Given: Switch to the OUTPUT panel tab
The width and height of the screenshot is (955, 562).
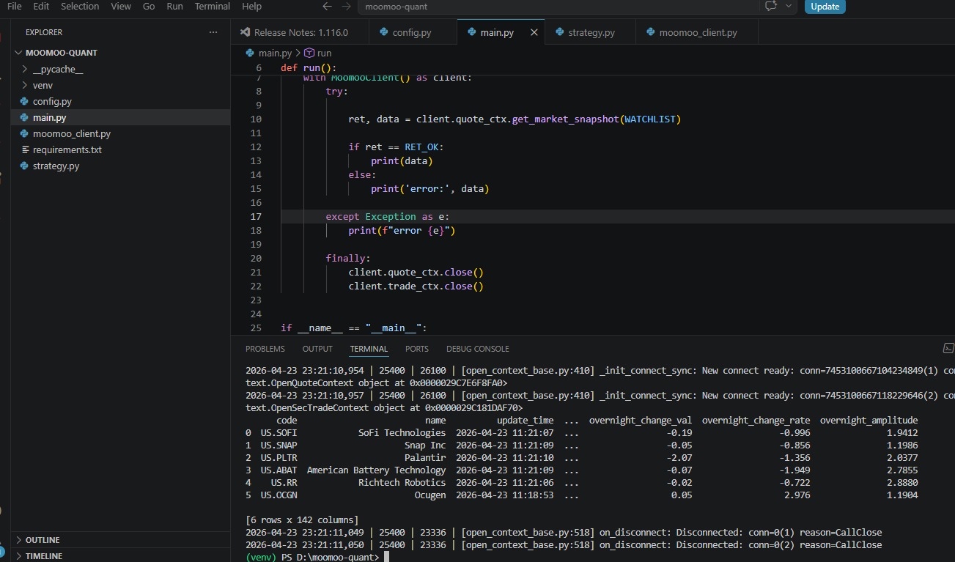Looking at the screenshot, I should click(317, 349).
